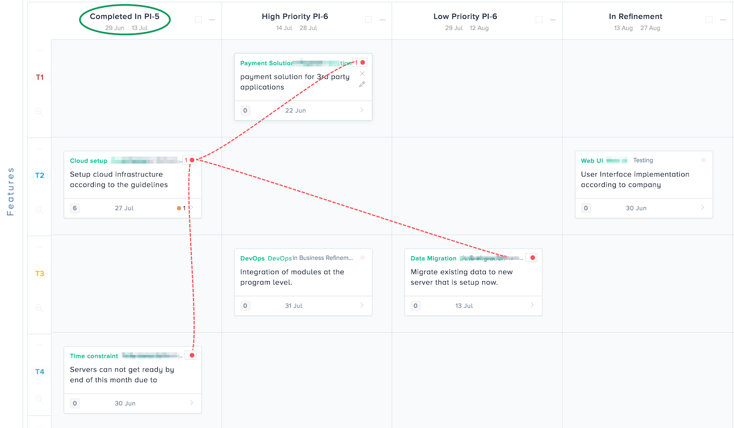Select the T4 row label
The image size is (734, 428).
tap(39, 372)
